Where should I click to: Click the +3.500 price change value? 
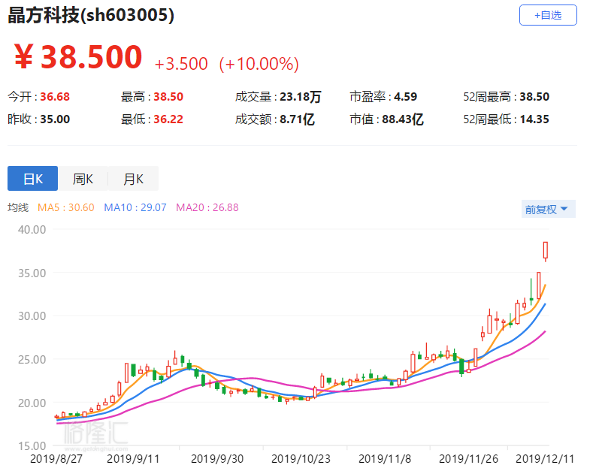(181, 64)
